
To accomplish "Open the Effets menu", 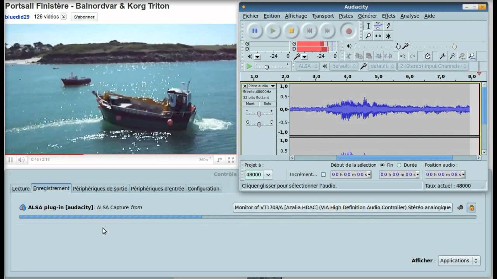I will (x=389, y=16).
